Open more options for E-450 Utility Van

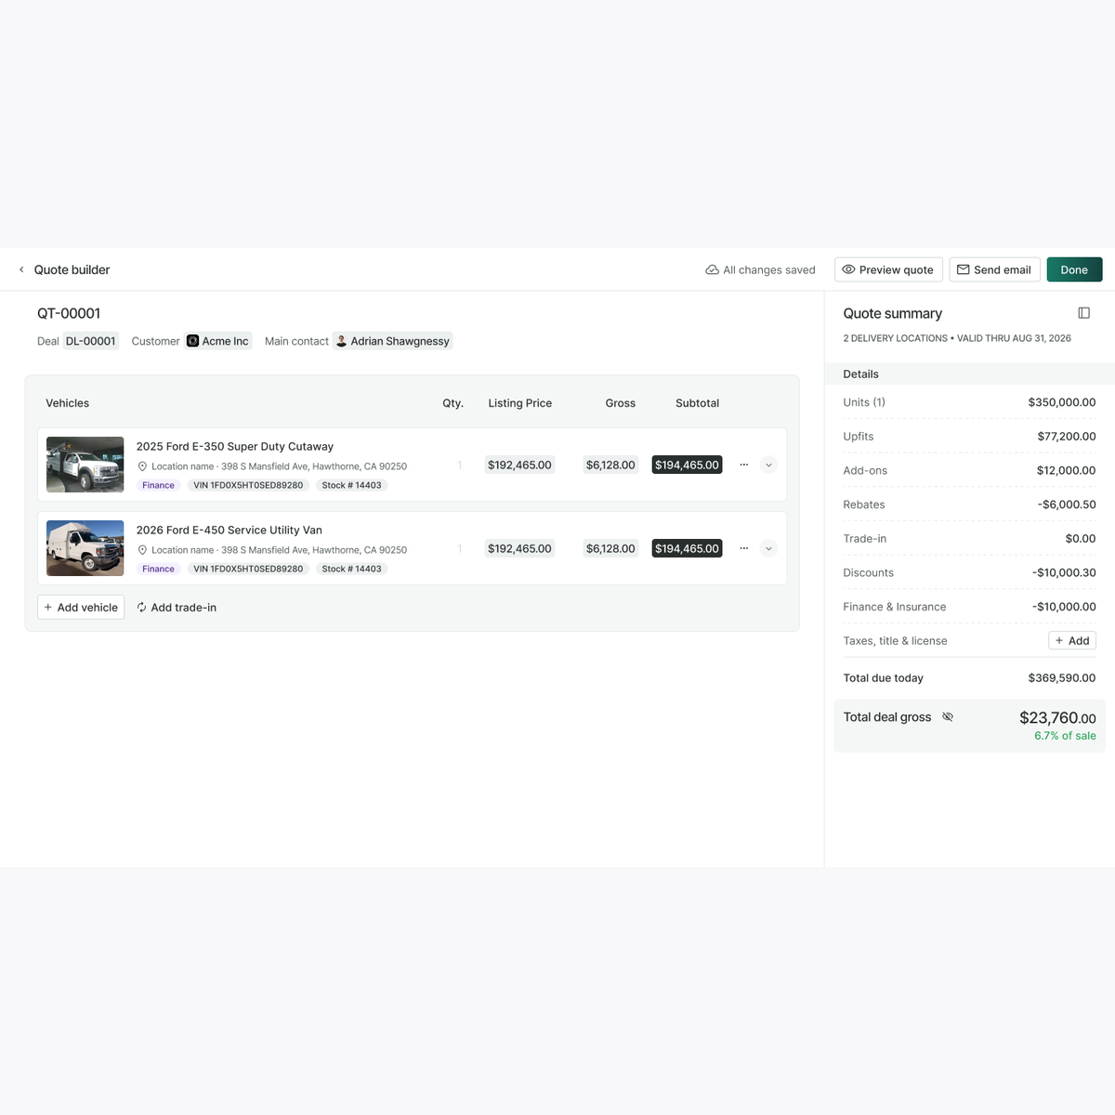pos(743,548)
